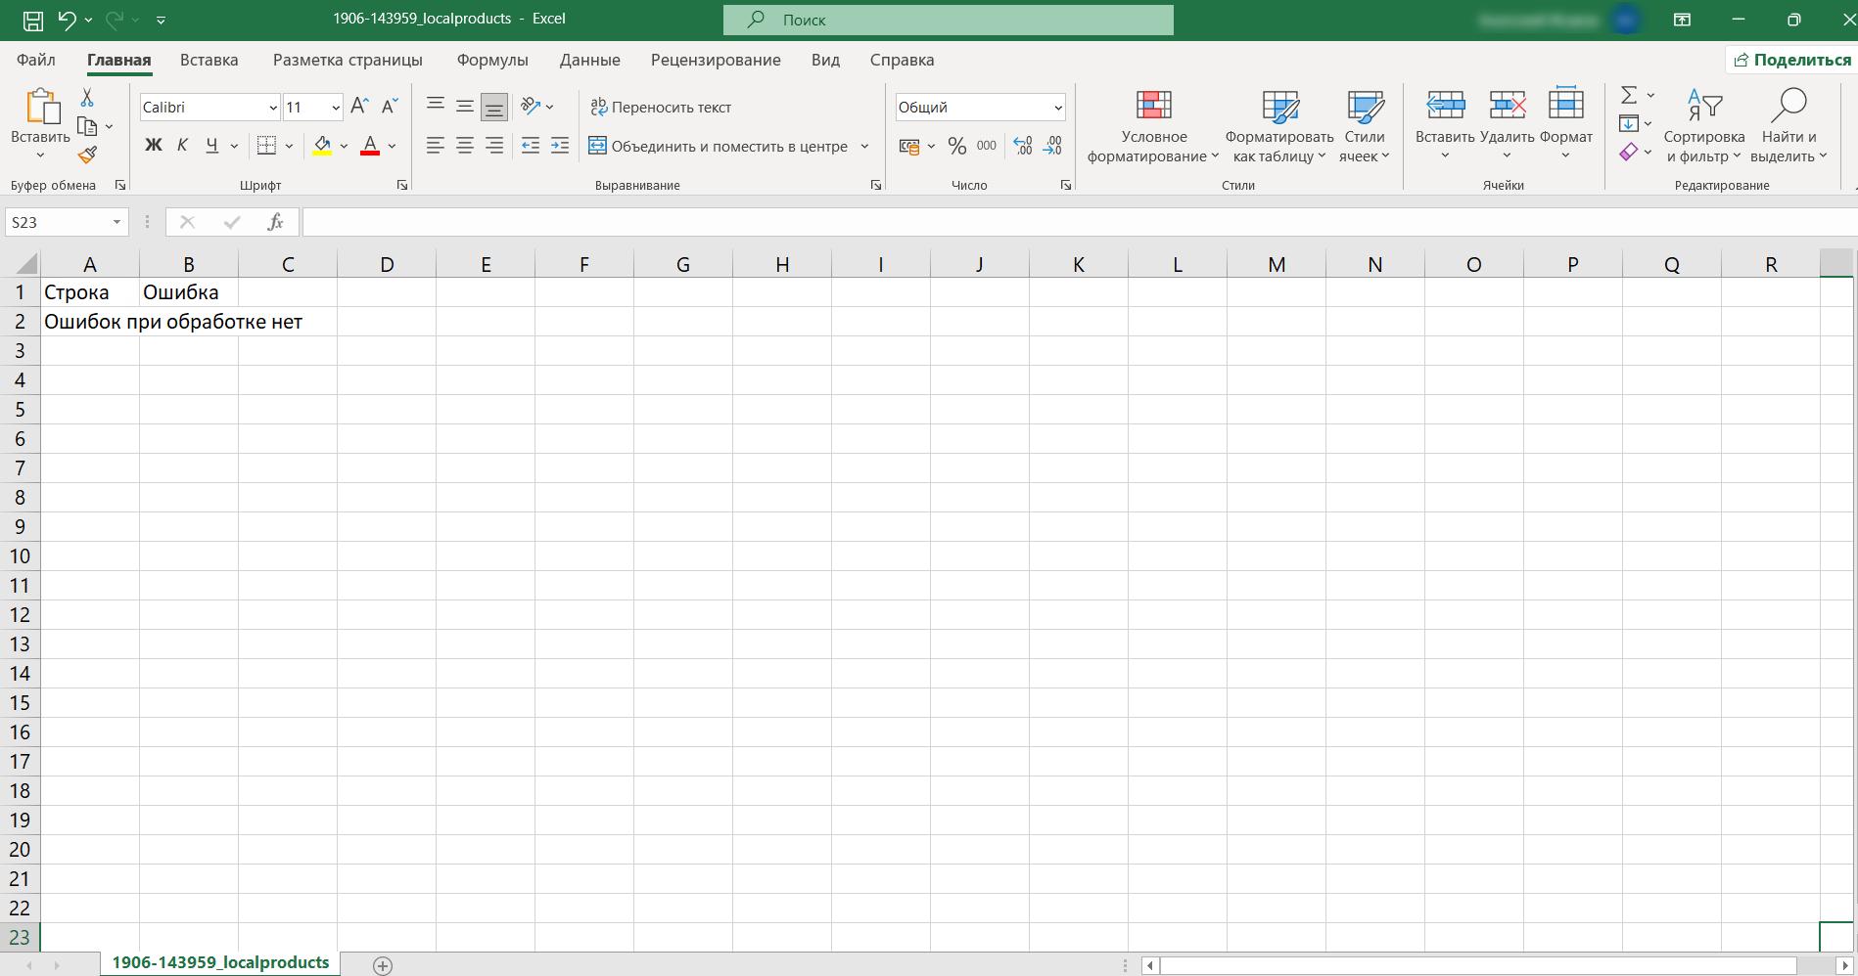Image resolution: width=1858 pixels, height=976 pixels.
Task: Open Условное форматирование dropdown
Action: coord(1153,127)
